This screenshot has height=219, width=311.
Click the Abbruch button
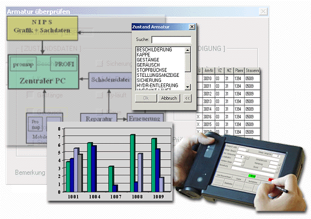169,98
